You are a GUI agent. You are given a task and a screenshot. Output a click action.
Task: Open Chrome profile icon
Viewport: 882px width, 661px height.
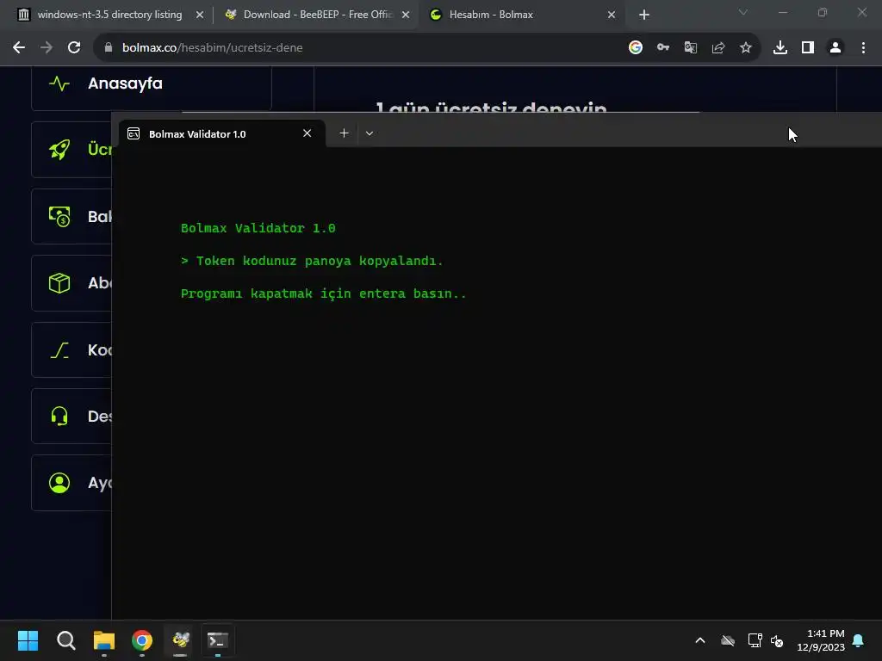[x=835, y=48]
